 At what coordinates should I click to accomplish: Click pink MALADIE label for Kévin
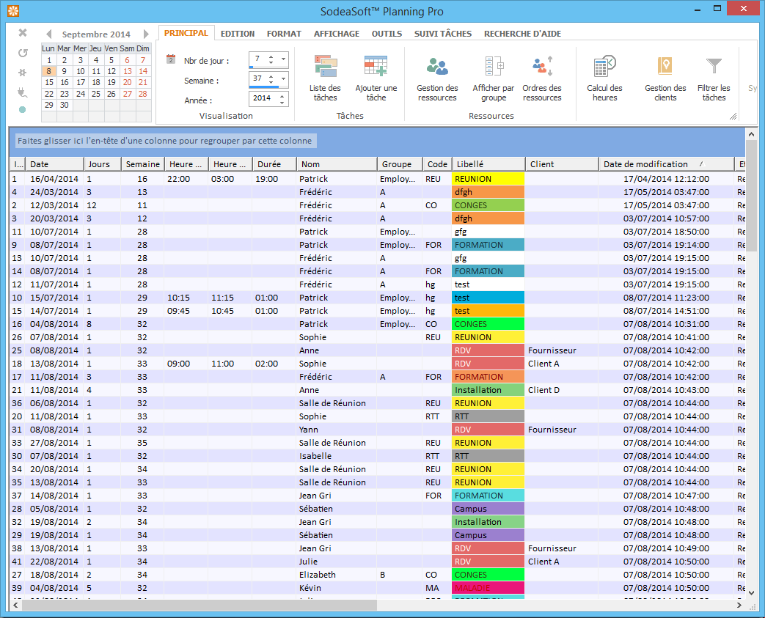click(x=488, y=588)
